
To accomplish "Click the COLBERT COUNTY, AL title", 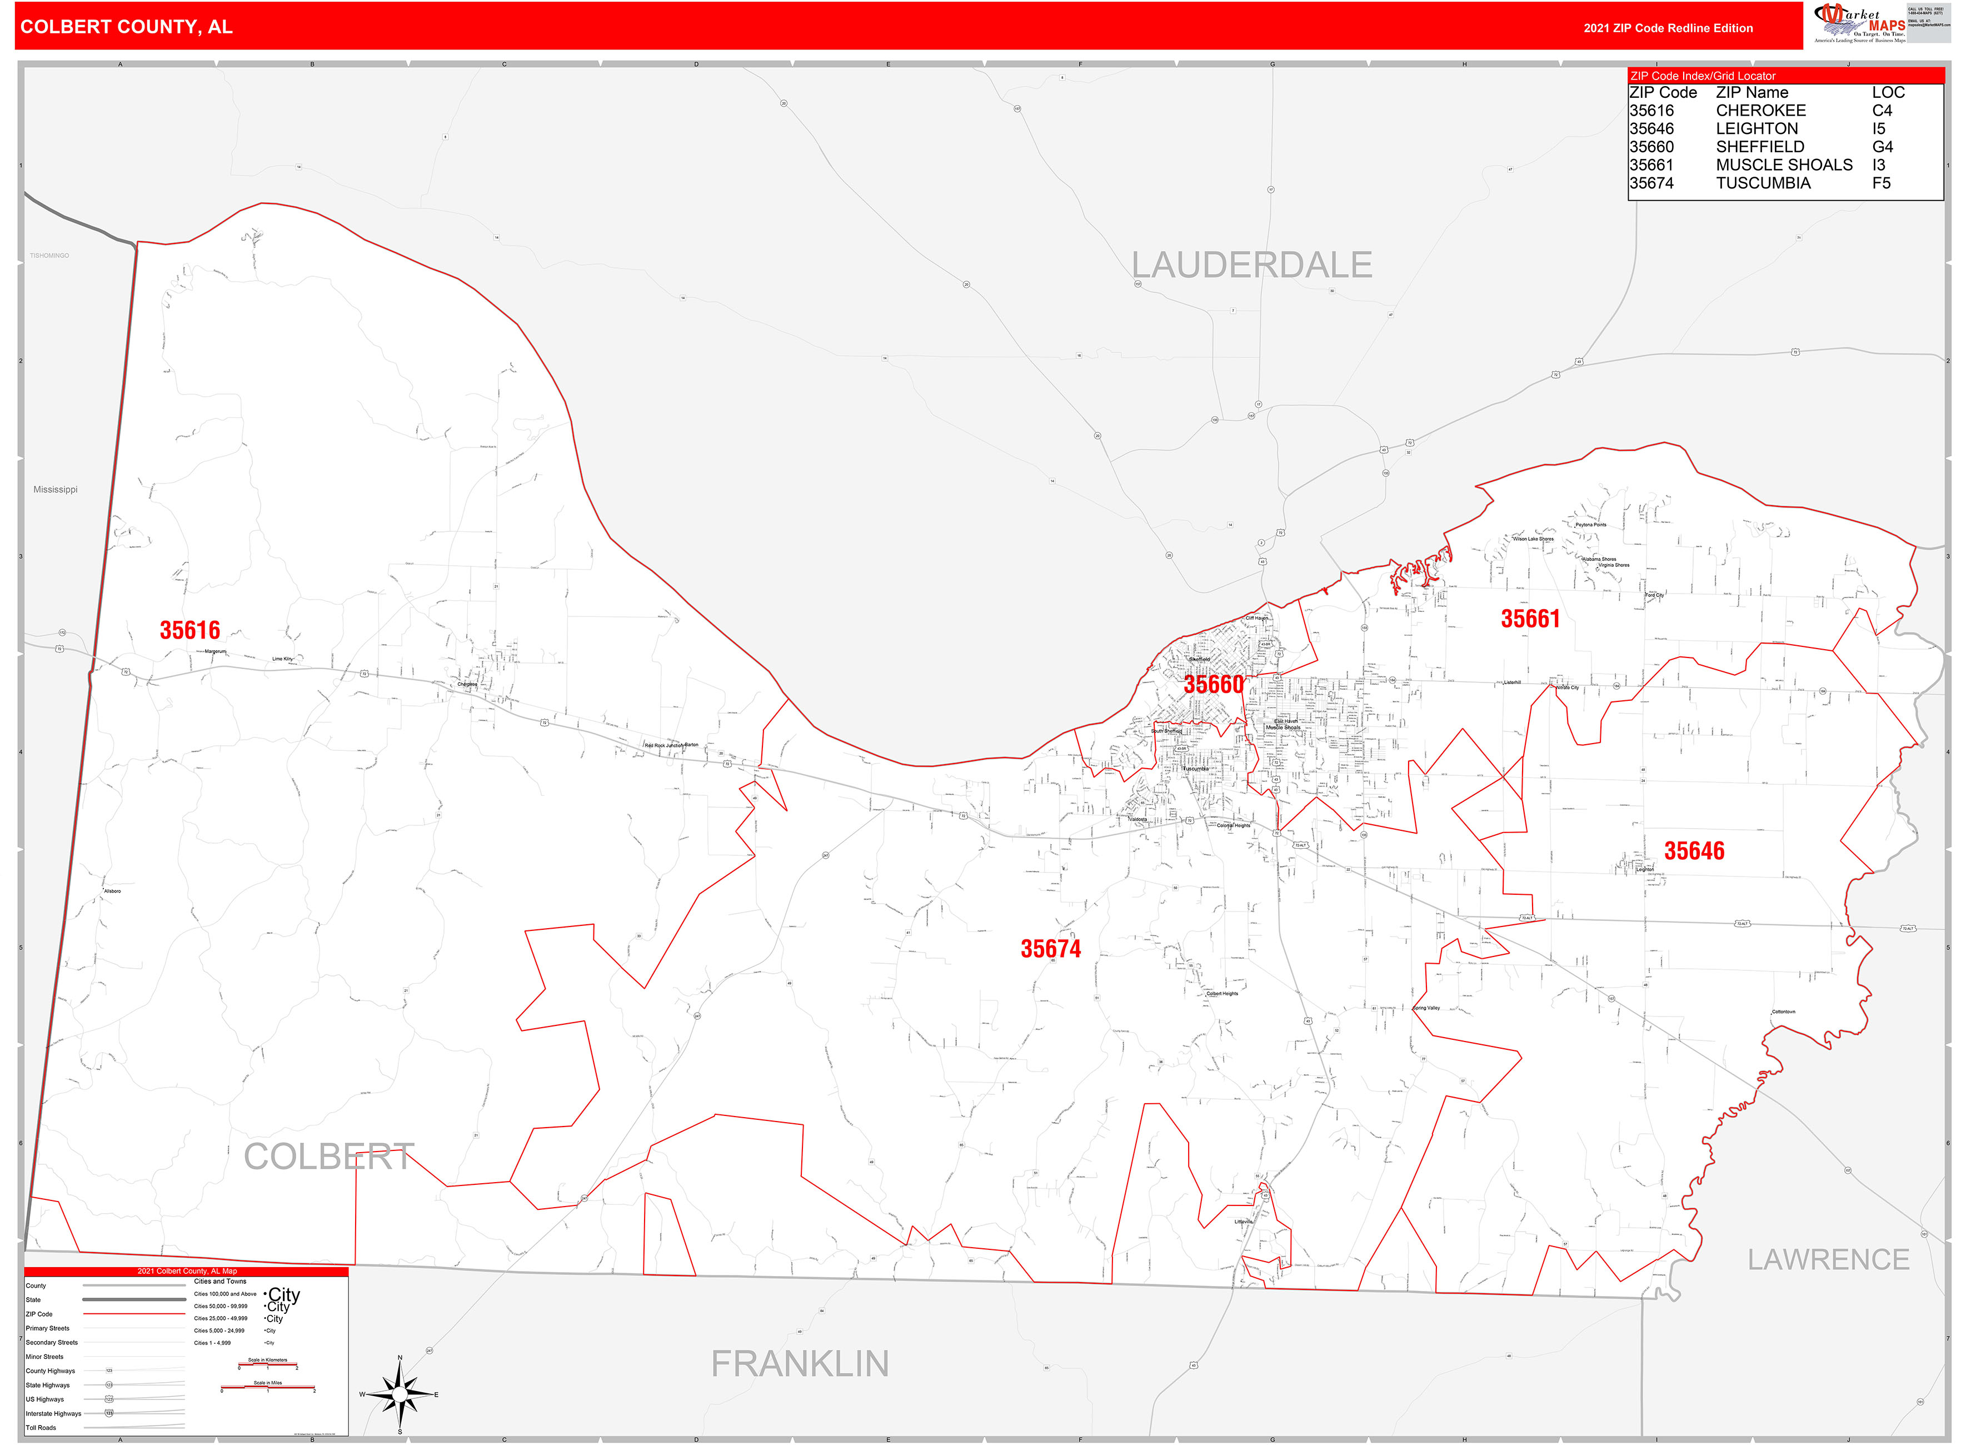I will tap(126, 26).
